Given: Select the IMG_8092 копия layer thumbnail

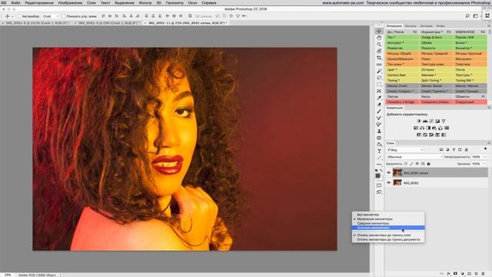Looking at the screenshot, I should (x=397, y=172).
